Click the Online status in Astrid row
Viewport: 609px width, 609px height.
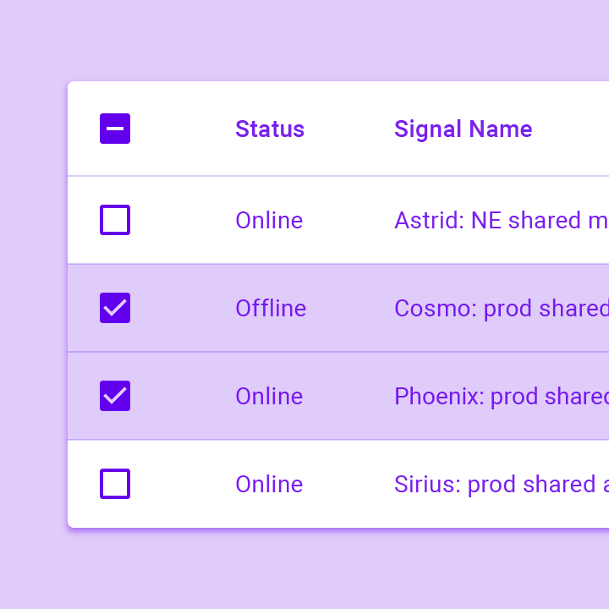pyautogui.click(x=269, y=220)
